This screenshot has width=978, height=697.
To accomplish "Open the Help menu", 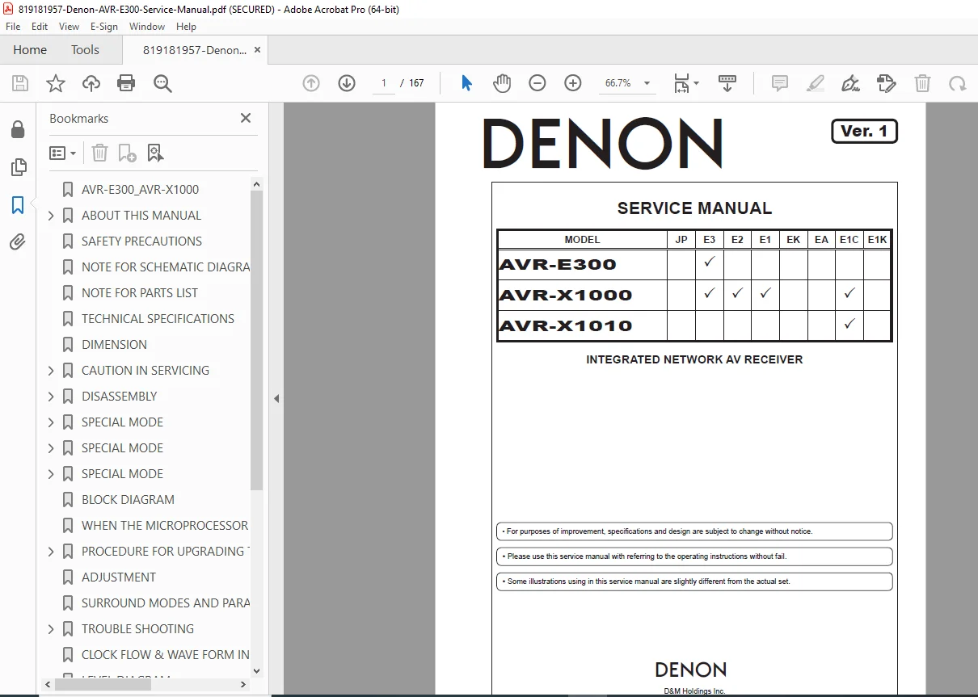I will pyautogui.click(x=187, y=27).
